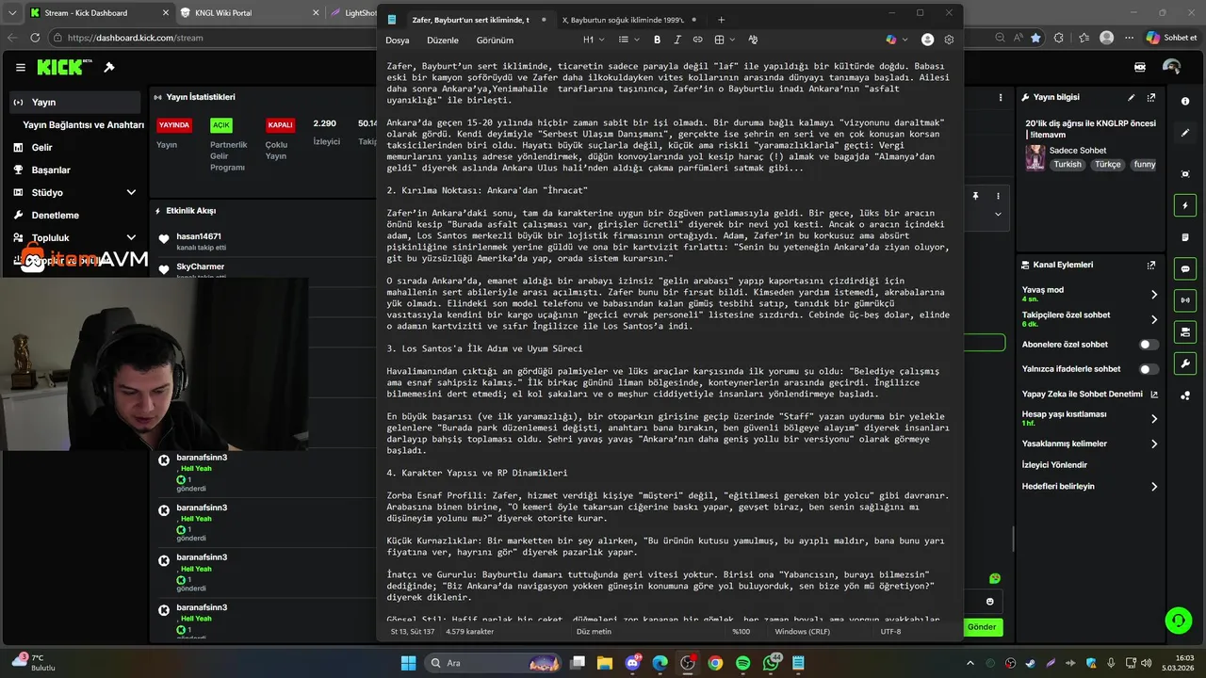1206x678 pixels.
Task: Open the green support headset button
Action: [1178, 620]
